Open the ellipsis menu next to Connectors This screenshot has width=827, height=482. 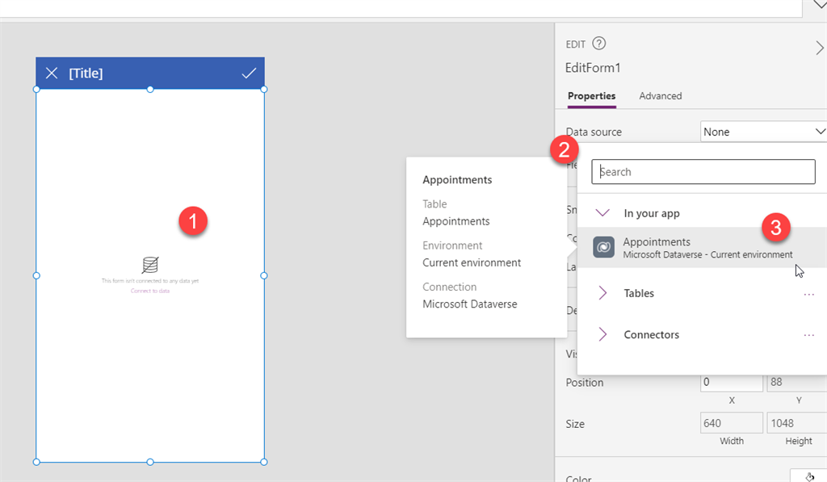809,334
